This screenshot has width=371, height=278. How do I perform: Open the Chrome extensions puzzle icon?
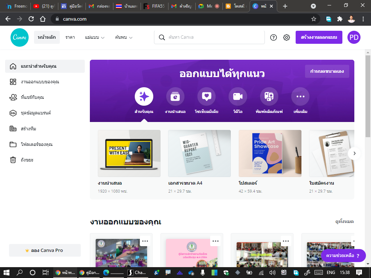pyautogui.click(x=340, y=19)
